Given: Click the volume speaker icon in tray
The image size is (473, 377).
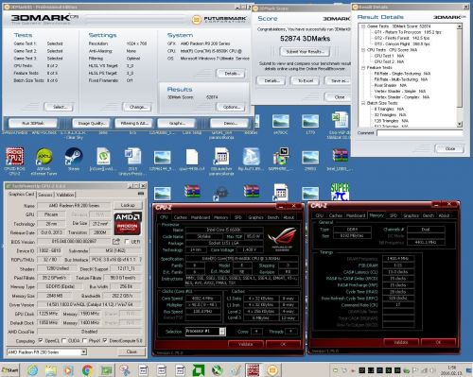Looking at the screenshot, I should coord(431,370).
